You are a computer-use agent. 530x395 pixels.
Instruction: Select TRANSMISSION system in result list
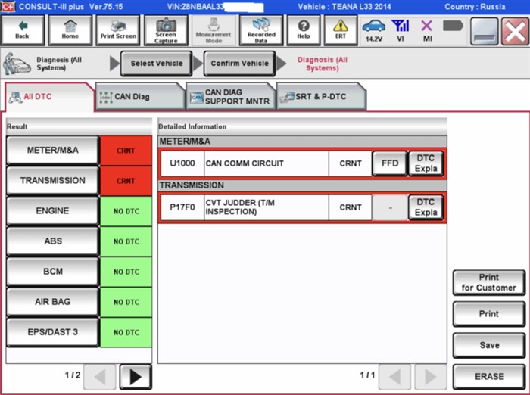(52, 181)
